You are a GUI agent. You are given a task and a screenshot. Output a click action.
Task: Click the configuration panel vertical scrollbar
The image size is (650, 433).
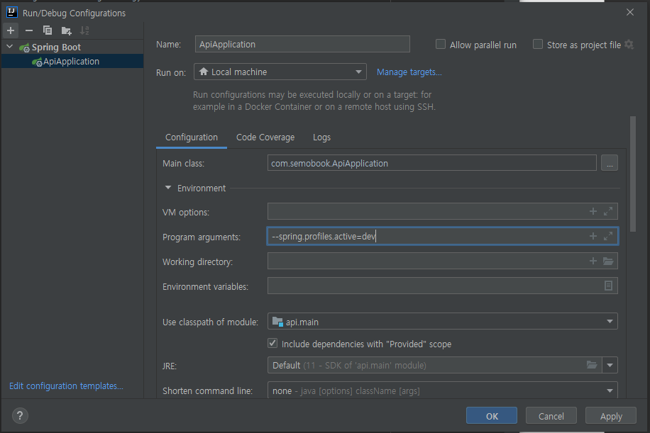pos(632,174)
